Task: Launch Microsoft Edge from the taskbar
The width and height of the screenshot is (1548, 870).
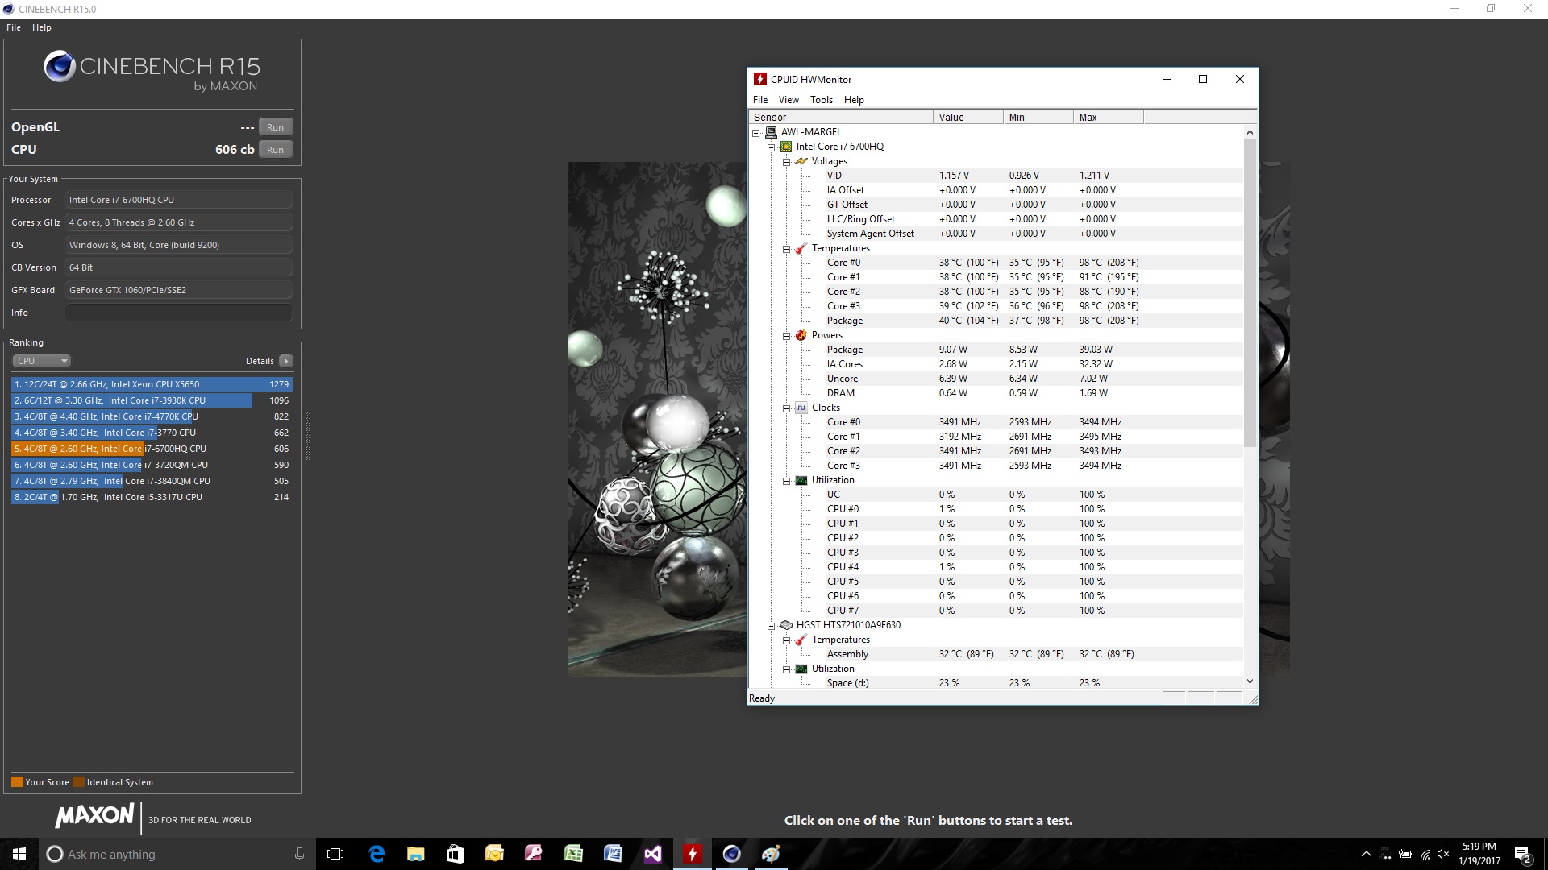Action: 376,854
